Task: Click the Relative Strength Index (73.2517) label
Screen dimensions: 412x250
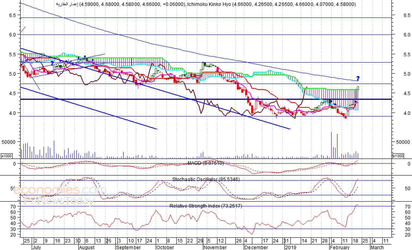Action: 206,206
